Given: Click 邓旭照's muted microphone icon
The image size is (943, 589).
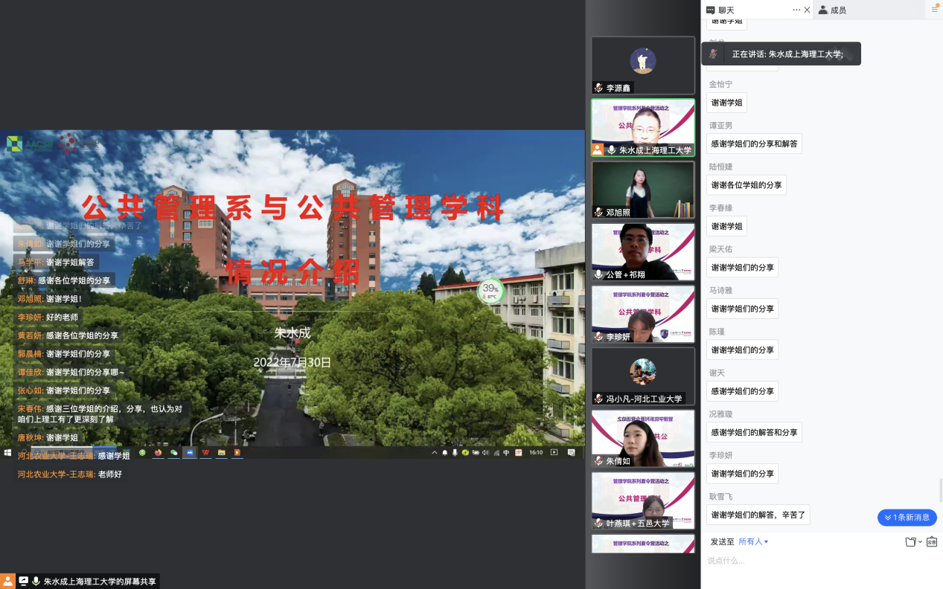Looking at the screenshot, I should (x=598, y=213).
